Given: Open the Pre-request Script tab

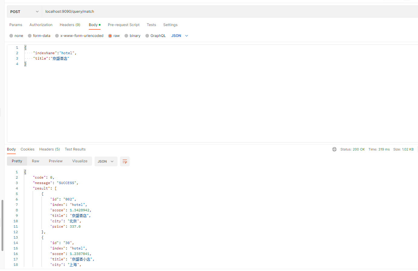Looking at the screenshot, I should coord(124,25).
